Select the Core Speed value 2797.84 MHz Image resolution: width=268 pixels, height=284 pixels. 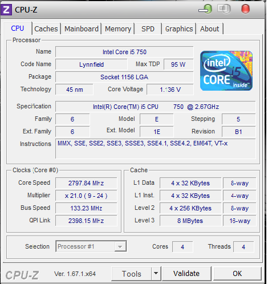86,183
